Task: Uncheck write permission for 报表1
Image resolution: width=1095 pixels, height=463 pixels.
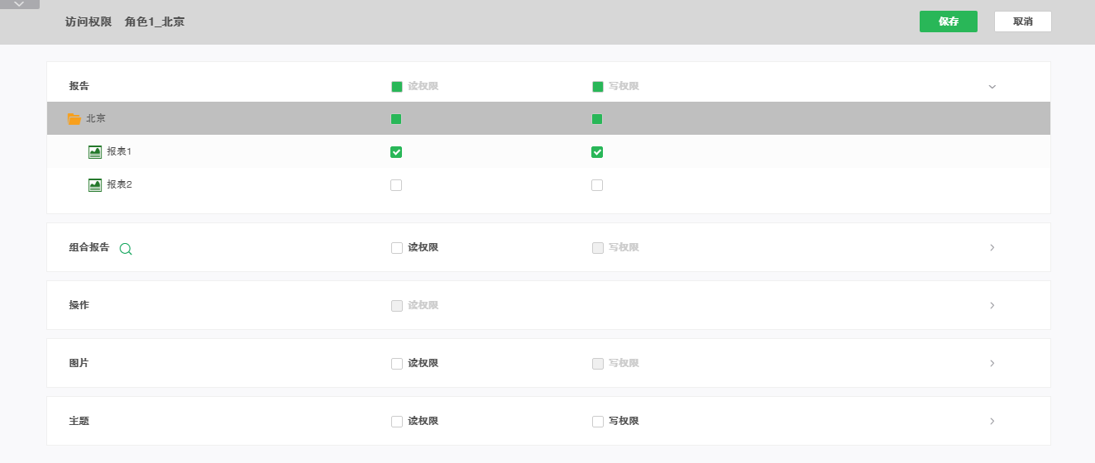Action: (597, 152)
